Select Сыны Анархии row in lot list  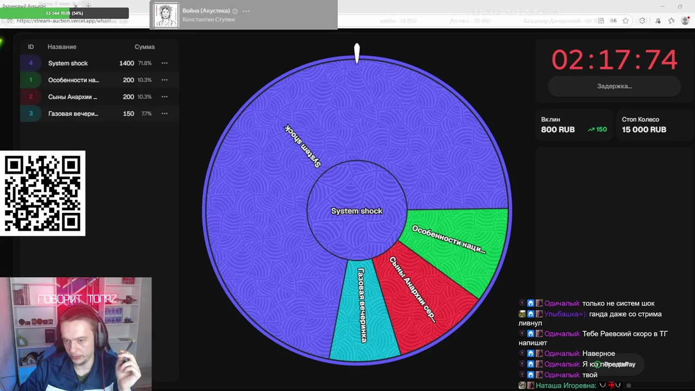click(x=99, y=97)
